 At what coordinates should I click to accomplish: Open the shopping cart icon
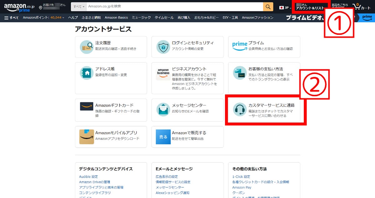click(356, 7)
